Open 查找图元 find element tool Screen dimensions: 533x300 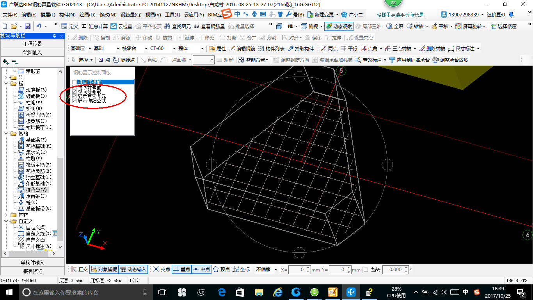pyautogui.click(x=178, y=26)
